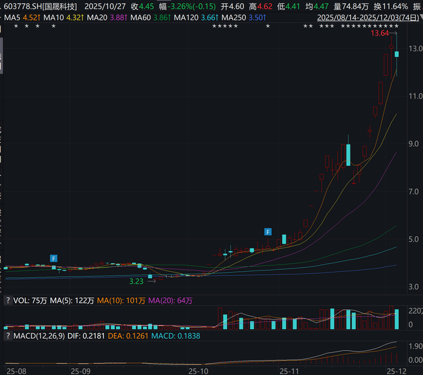Click the F flag marker in late October
The height and width of the screenshot is (375, 423).
coord(268,232)
